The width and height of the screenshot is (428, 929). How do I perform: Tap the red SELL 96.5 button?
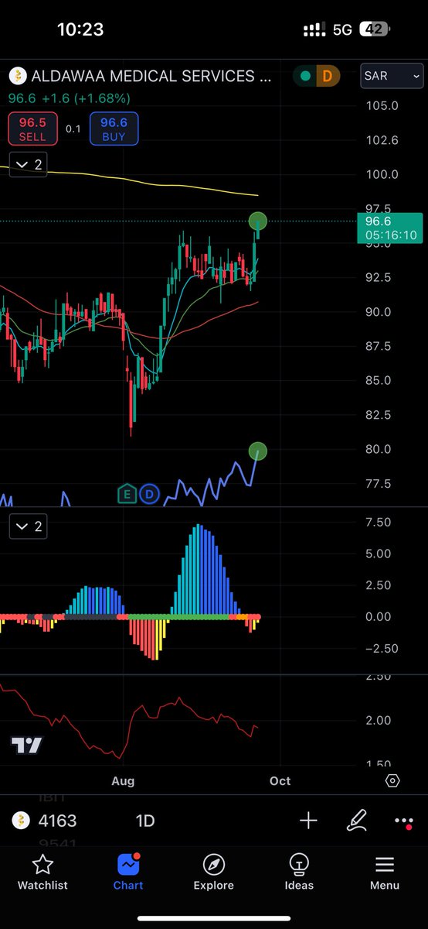click(x=32, y=129)
